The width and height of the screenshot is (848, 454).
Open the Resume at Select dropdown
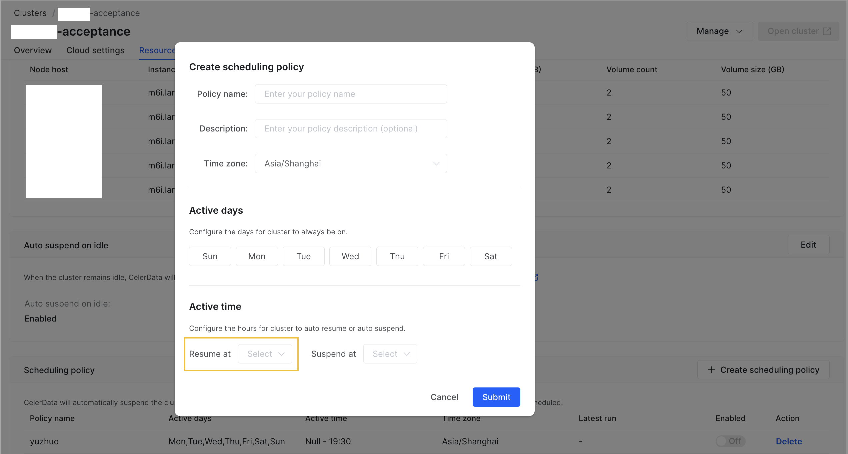[265, 354]
